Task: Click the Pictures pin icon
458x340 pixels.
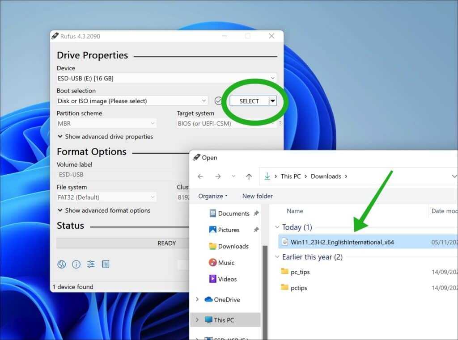Action: (256, 230)
